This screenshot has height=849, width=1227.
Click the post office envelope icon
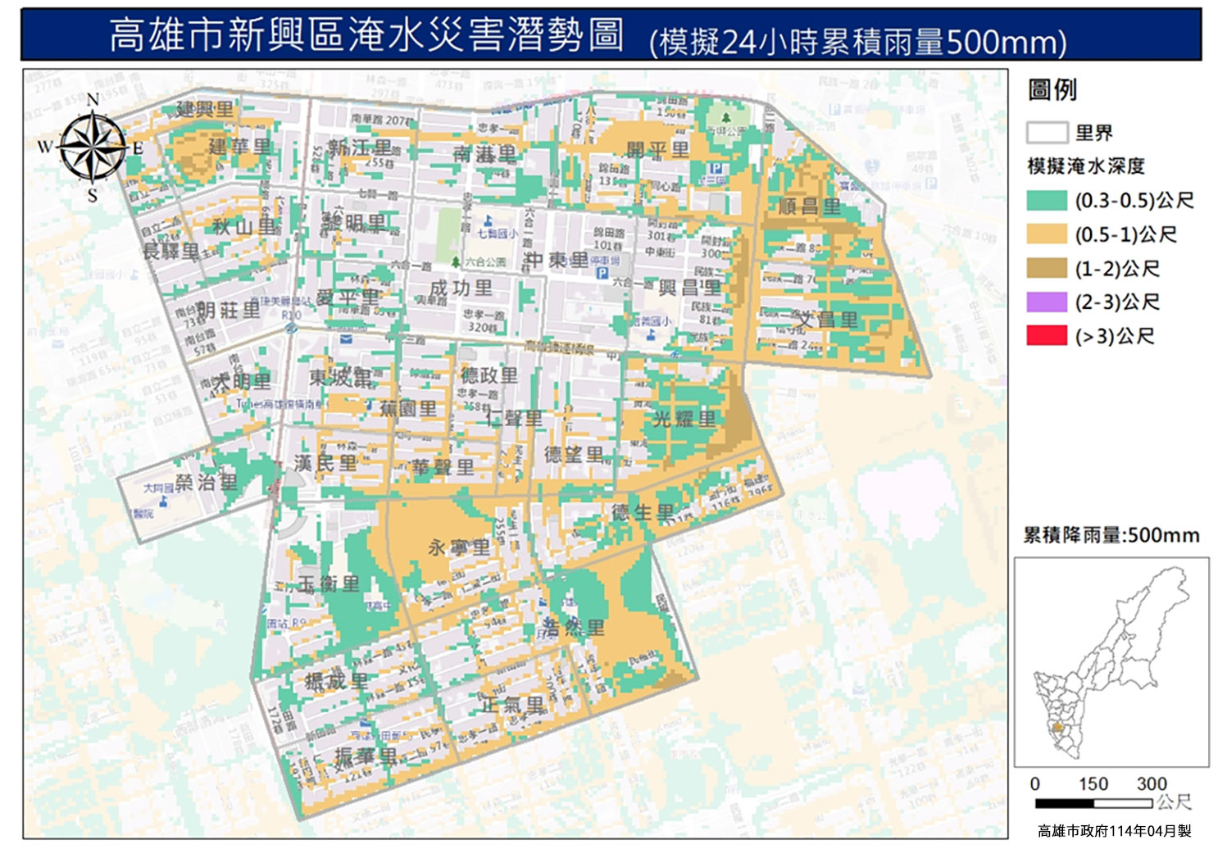coord(345,339)
